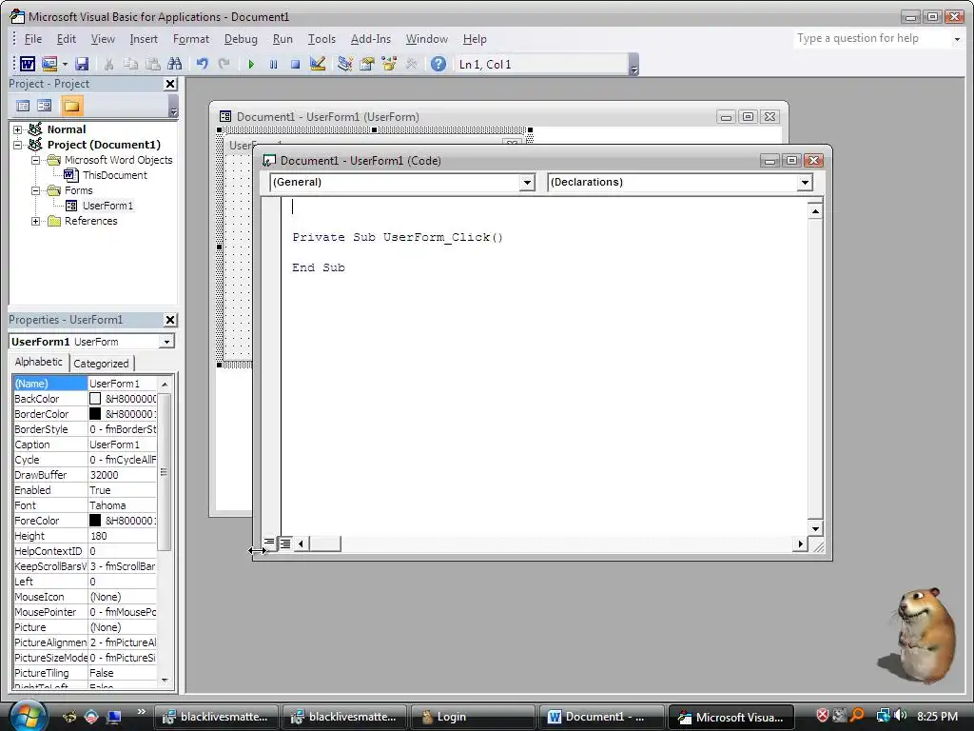This screenshot has width=974, height=731.
Task: Click the volume icon in system tray
Action: coord(901,716)
